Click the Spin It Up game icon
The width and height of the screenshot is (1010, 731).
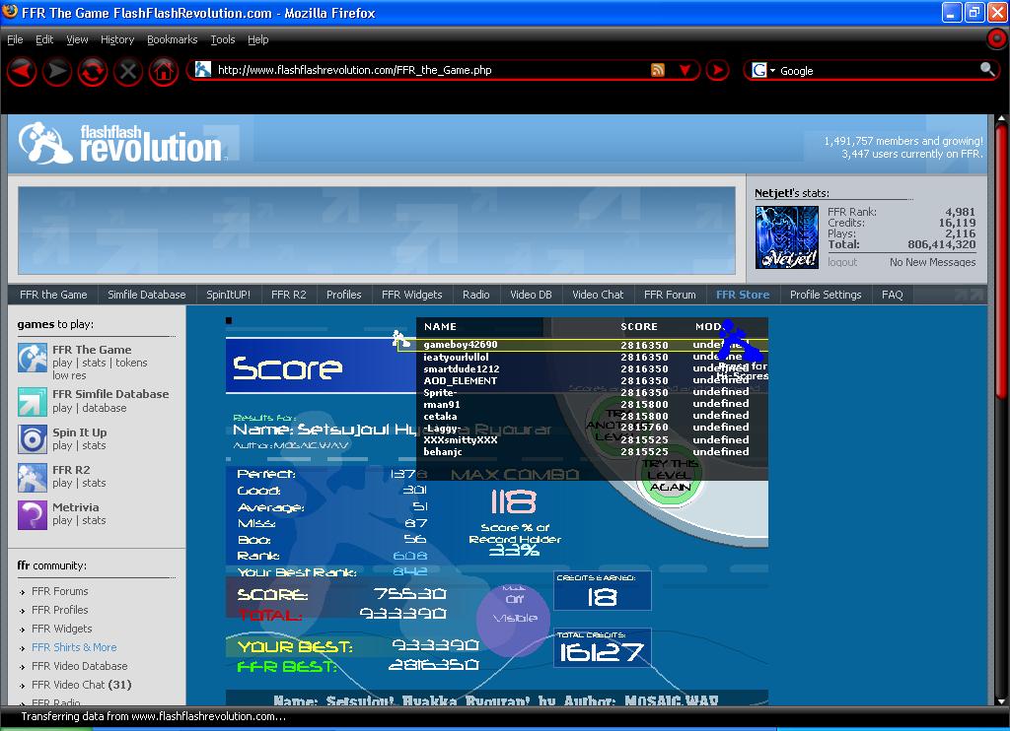click(x=33, y=439)
